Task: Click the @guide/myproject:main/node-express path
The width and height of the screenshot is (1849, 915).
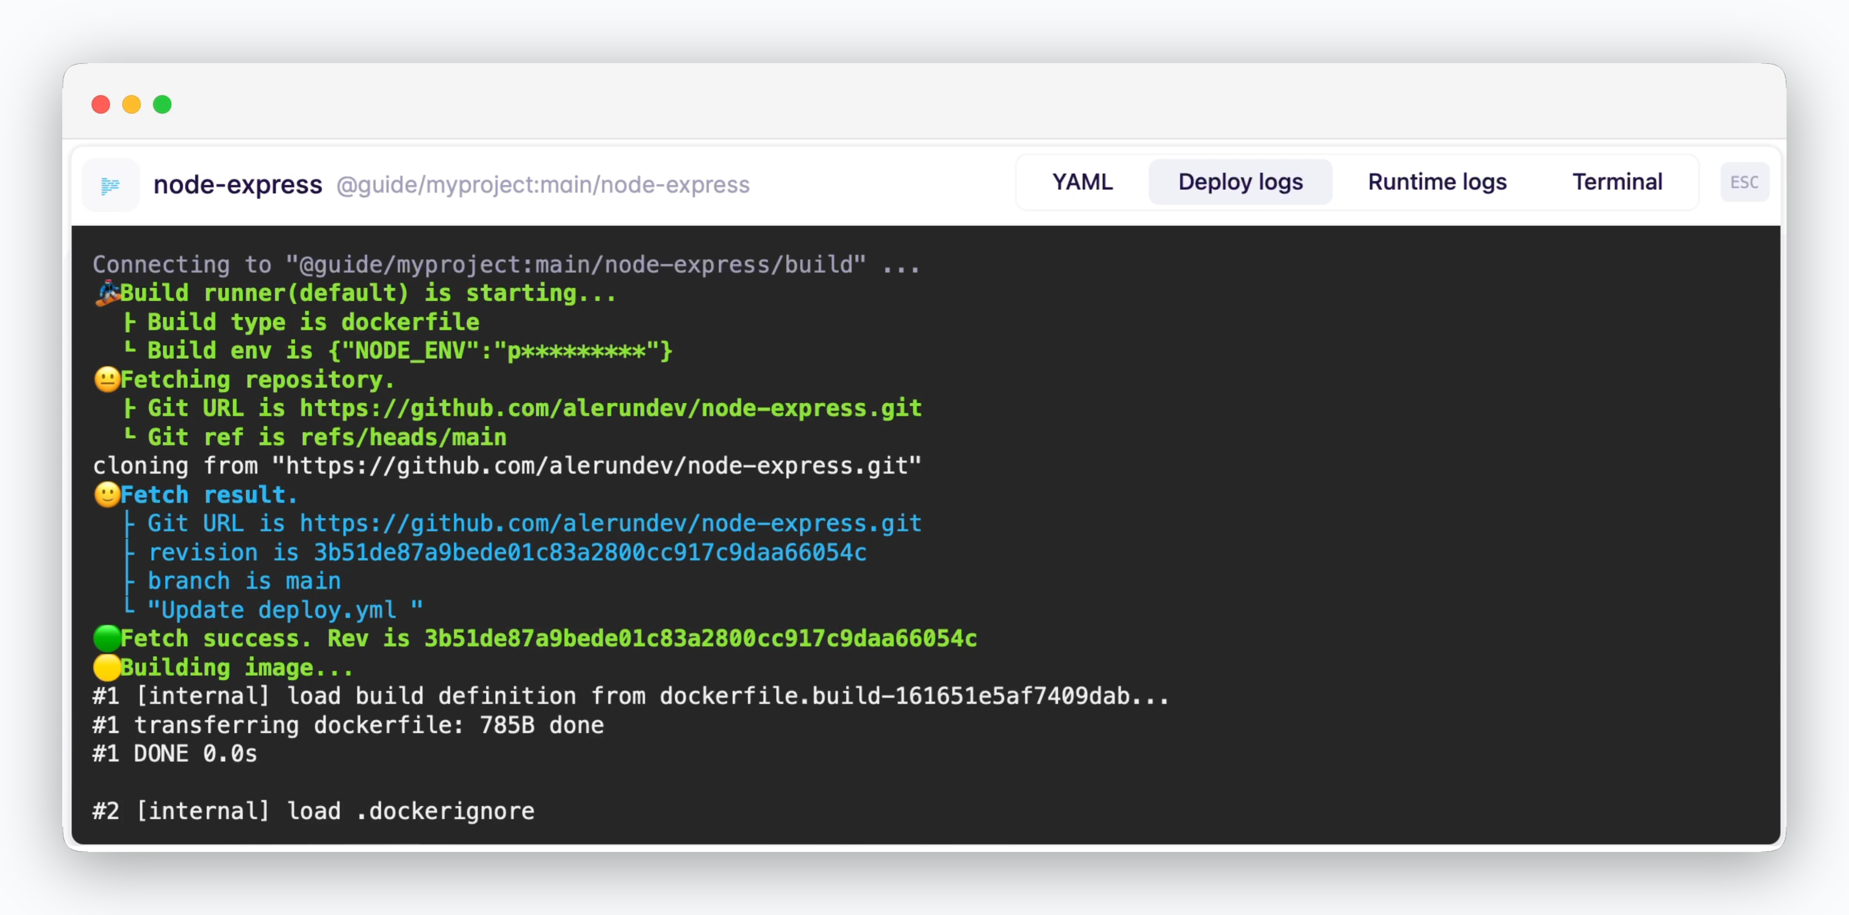Action: (x=543, y=185)
